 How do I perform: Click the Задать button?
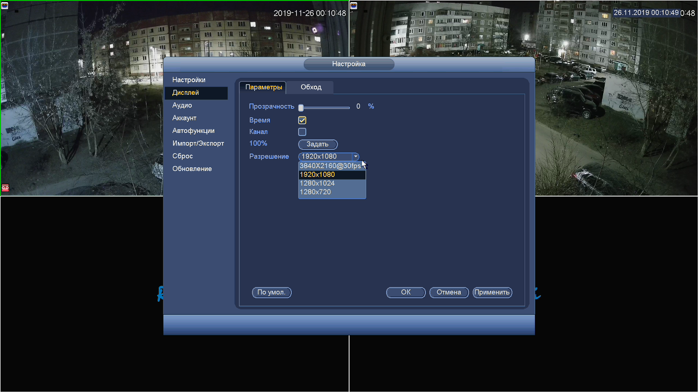coord(318,144)
